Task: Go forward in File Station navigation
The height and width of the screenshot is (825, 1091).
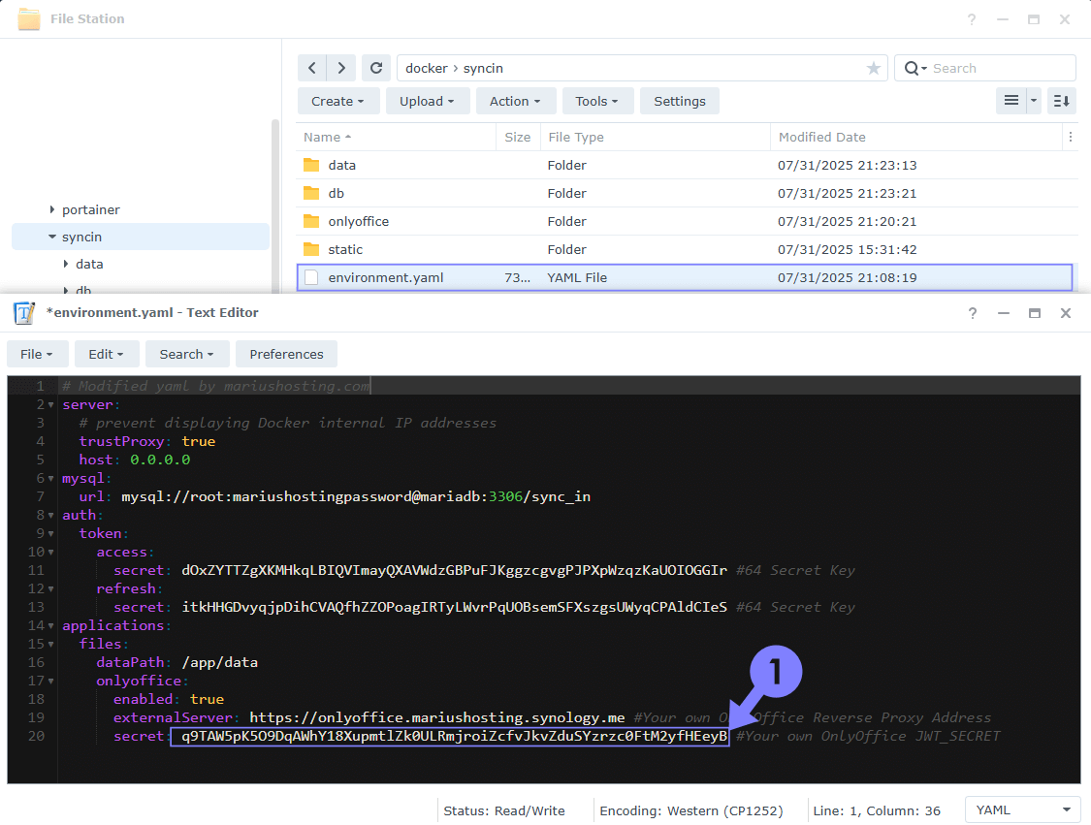Action: [341, 68]
